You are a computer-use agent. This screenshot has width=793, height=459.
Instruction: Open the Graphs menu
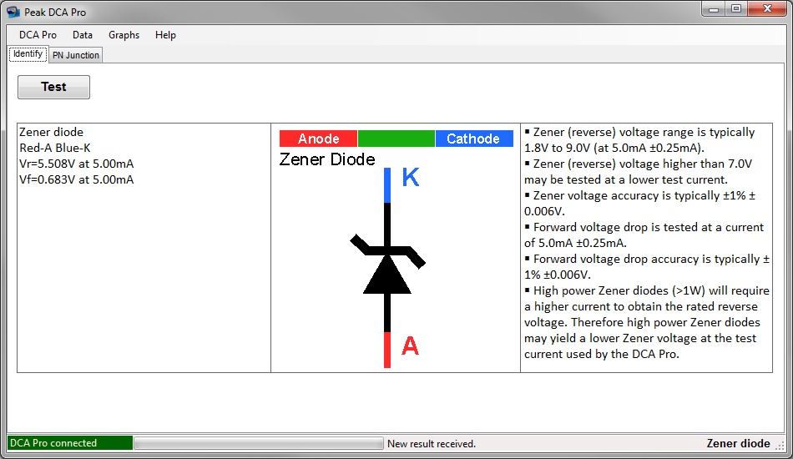tap(124, 35)
